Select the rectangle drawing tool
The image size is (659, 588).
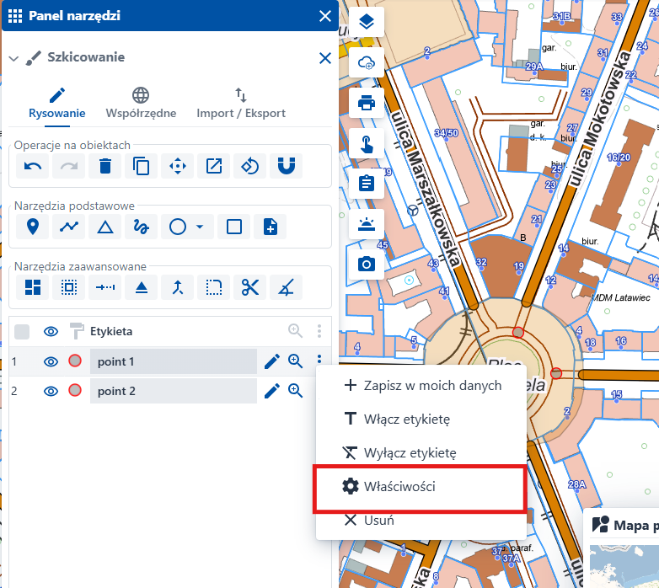click(234, 227)
